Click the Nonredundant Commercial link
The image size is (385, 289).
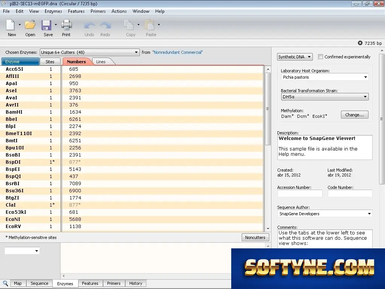177,52
